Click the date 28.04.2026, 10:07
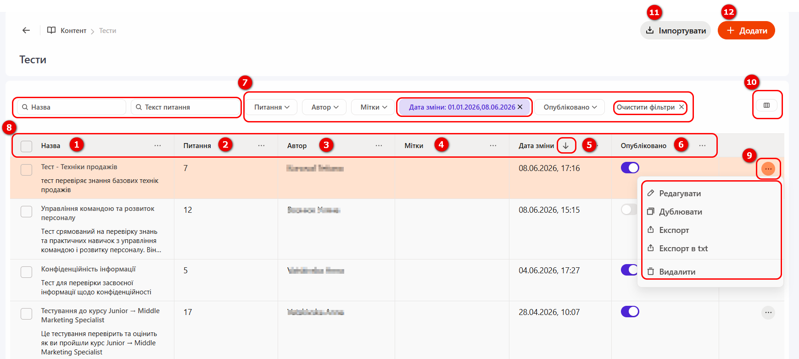Image resolution: width=799 pixels, height=359 pixels. [x=549, y=312]
